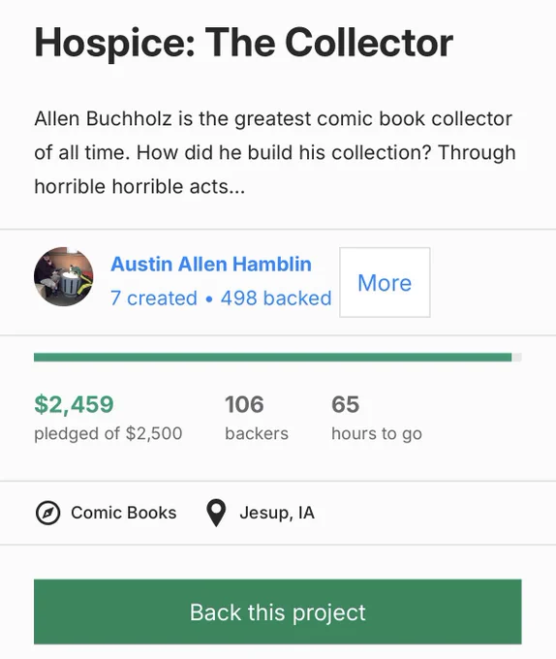This screenshot has width=556, height=659.
Task: Click the 106 backers count
Action: pos(244,405)
